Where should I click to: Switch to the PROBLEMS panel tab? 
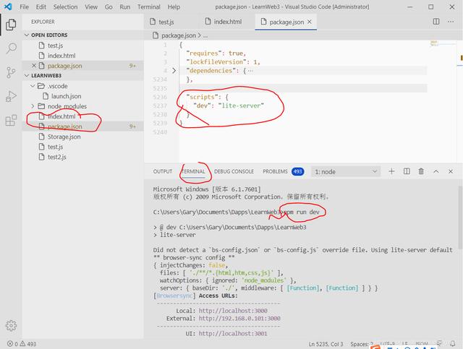pos(275,171)
